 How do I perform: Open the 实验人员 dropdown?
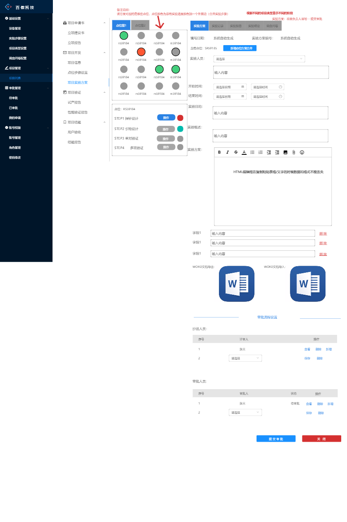259,59
